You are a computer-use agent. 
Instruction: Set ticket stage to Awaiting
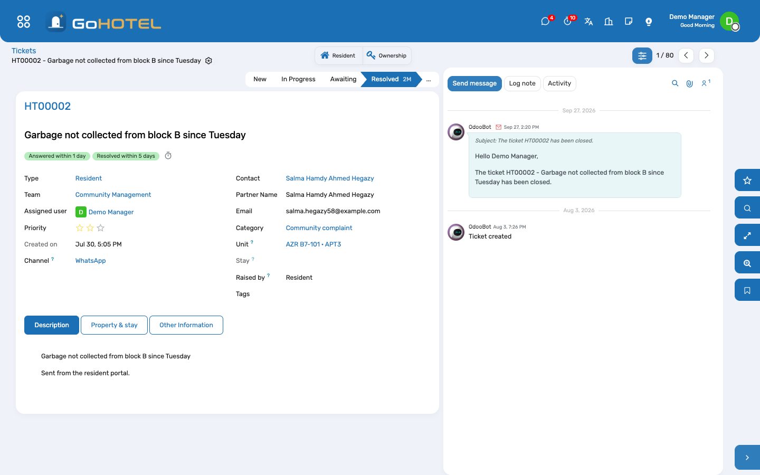point(343,79)
